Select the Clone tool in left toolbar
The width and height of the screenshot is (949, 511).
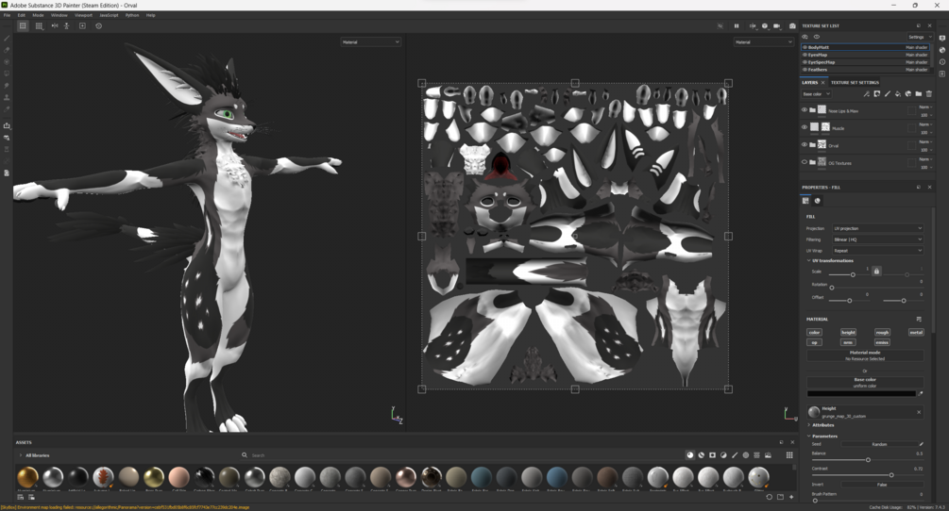pos(7,97)
